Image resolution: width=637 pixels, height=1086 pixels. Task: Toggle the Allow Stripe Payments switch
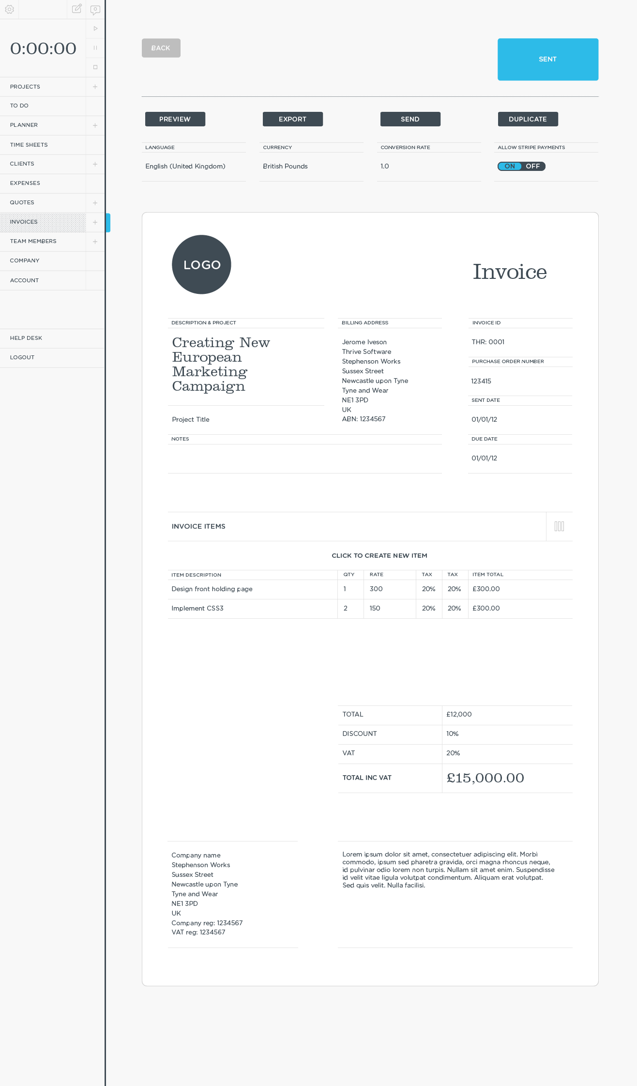click(521, 166)
